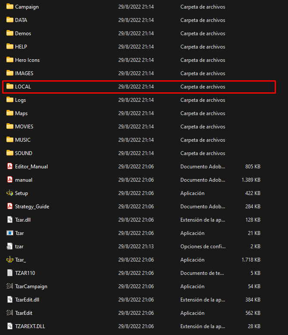Select the file name Editor_Manual

point(31,167)
